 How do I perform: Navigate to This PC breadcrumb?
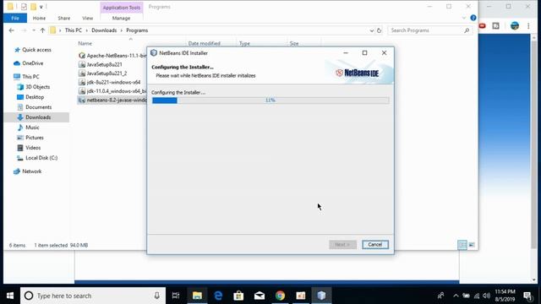74,30
